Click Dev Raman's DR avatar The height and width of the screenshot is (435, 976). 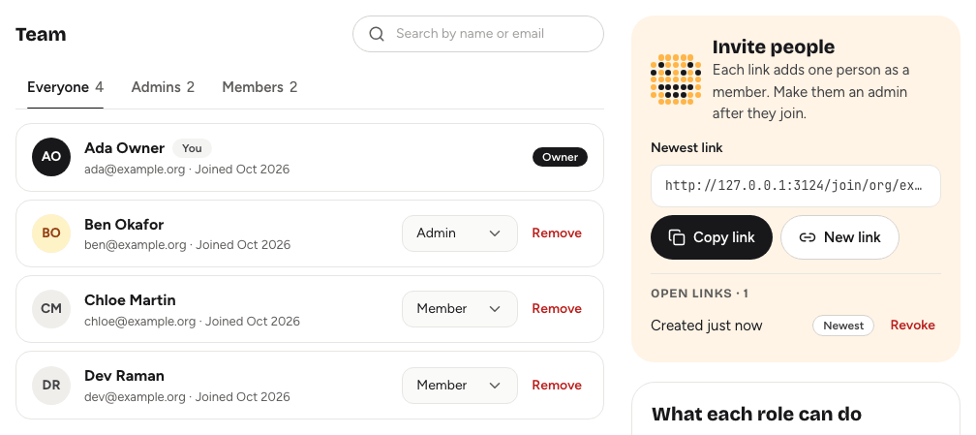pos(51,386)
